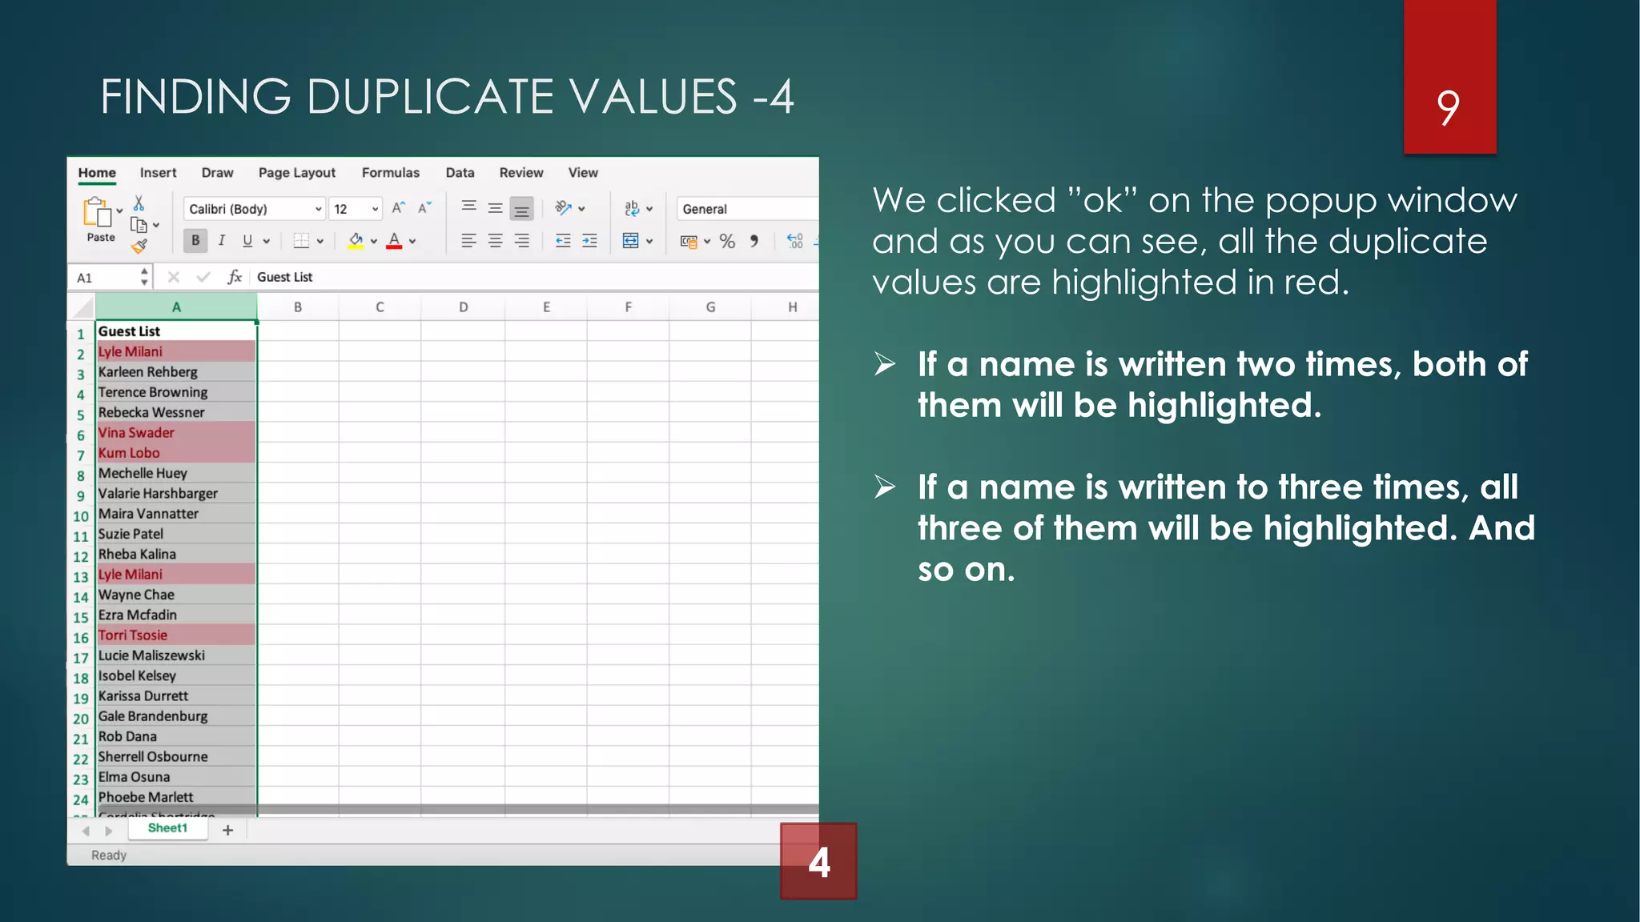
Task: Center text horizontally
Action: click(x=496, y=240)
